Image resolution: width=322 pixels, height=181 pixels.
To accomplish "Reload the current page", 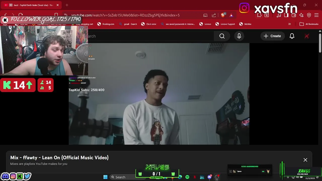I will click(21, 15).
